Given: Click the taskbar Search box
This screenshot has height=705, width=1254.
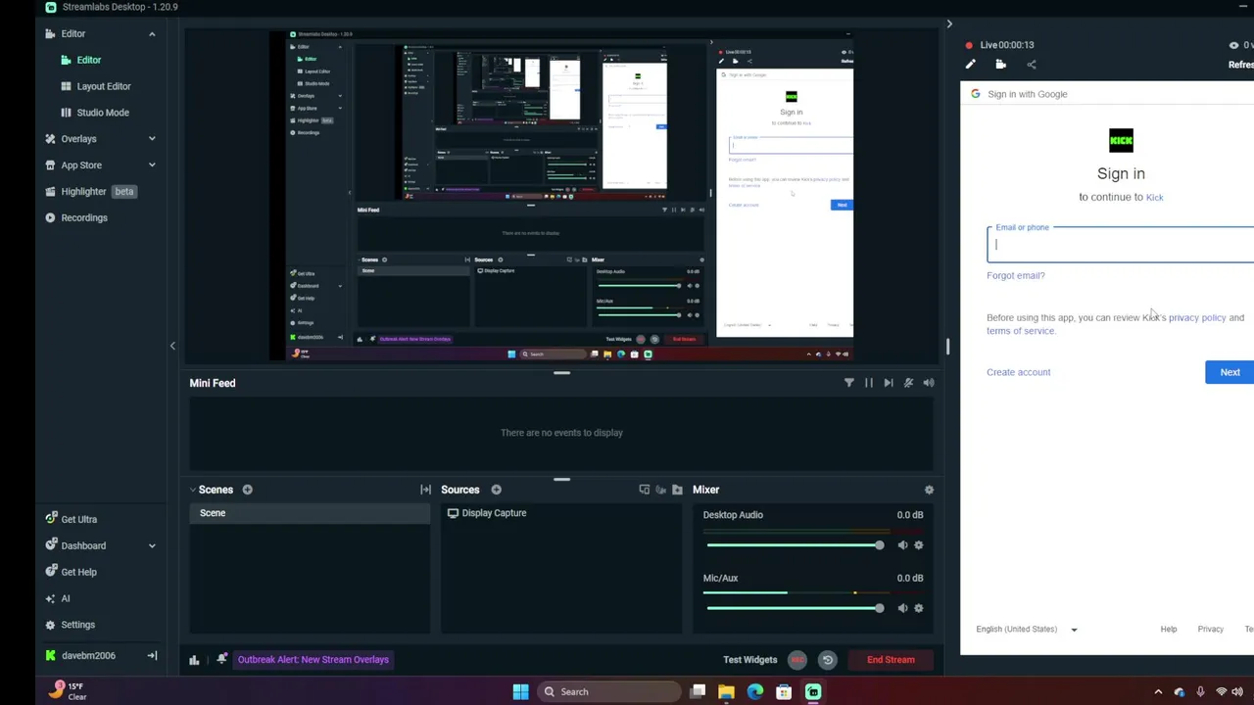Looking at the screenshot, I should (x=610, y=692).
